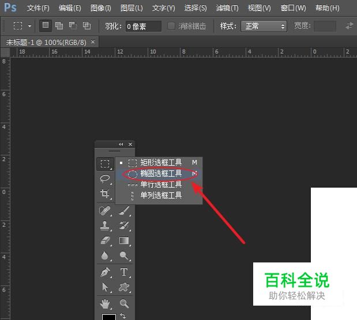Open the 图层(L) menu
The width and height of the screenshot is (357, 320).
[131, 8]
